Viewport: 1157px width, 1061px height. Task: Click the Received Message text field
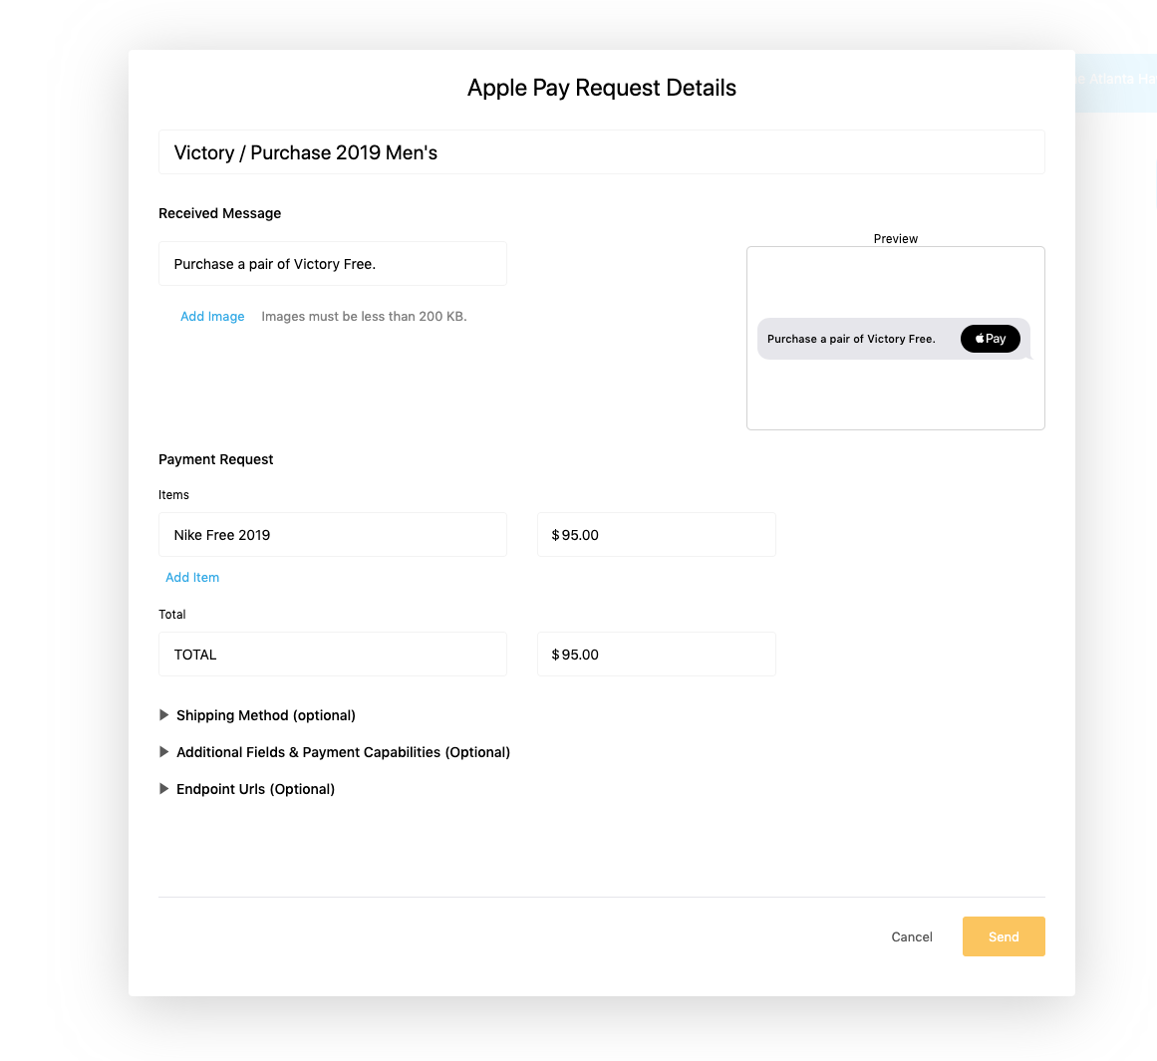(333, 263)
